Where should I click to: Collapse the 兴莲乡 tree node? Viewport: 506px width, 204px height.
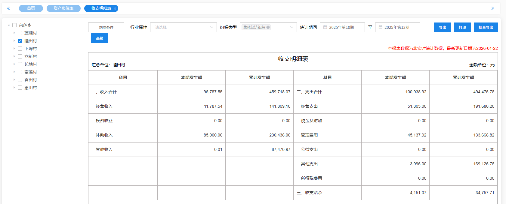pos(9,25)
